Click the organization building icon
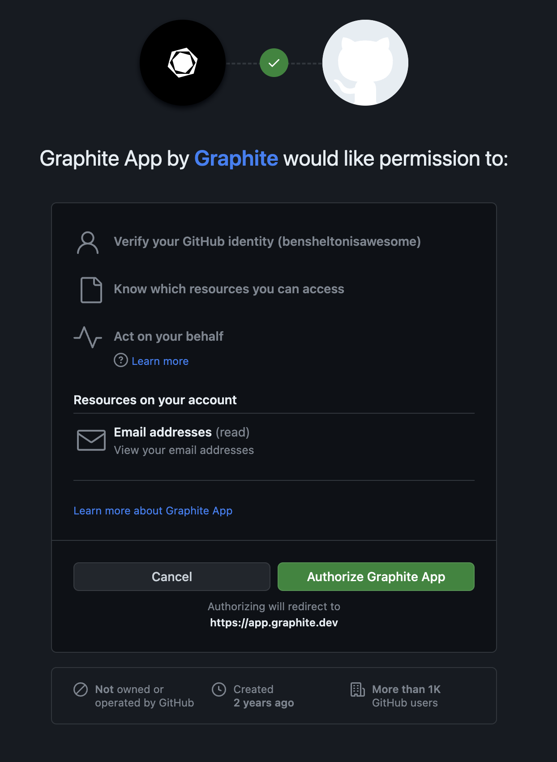557x762 pixels. (x=357, y=689)
